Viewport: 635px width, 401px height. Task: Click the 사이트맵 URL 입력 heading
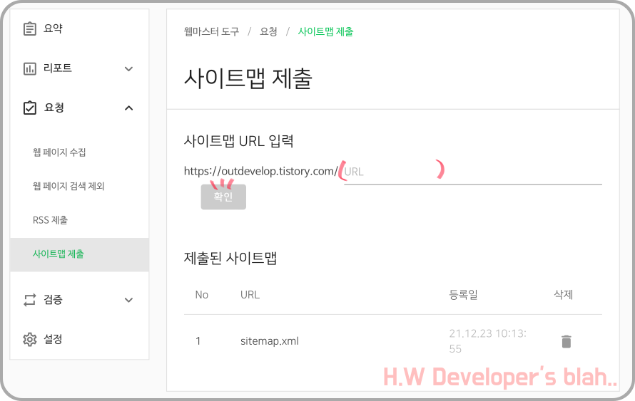(x=238, y=141)
